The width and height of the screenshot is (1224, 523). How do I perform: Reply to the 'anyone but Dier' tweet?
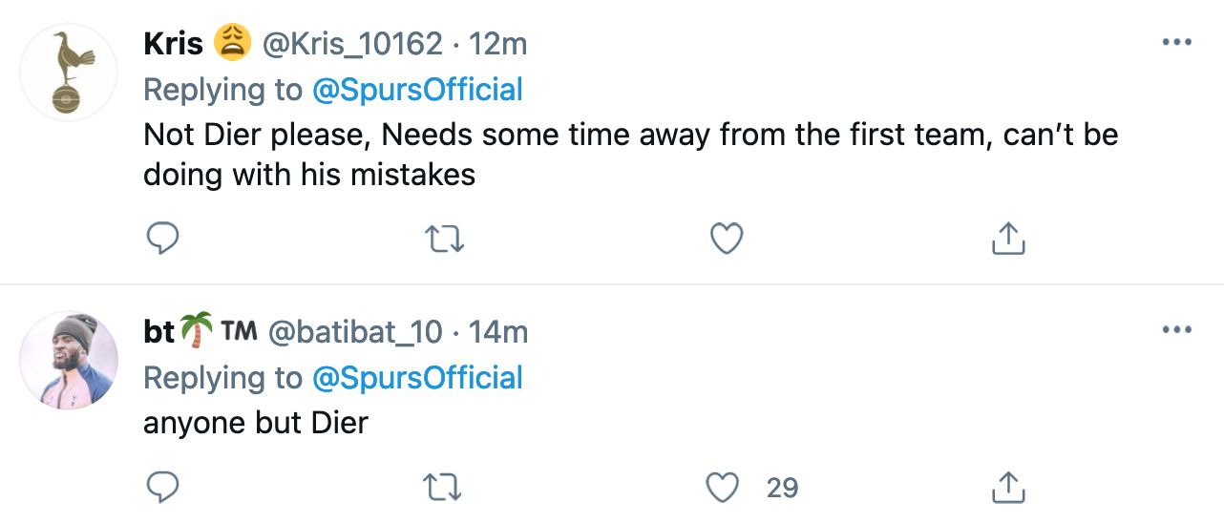coord(162,488)
